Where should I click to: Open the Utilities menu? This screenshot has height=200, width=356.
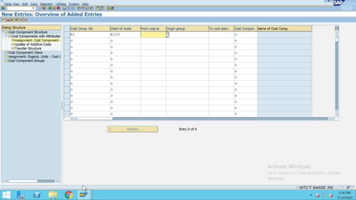tap(61, 4)
